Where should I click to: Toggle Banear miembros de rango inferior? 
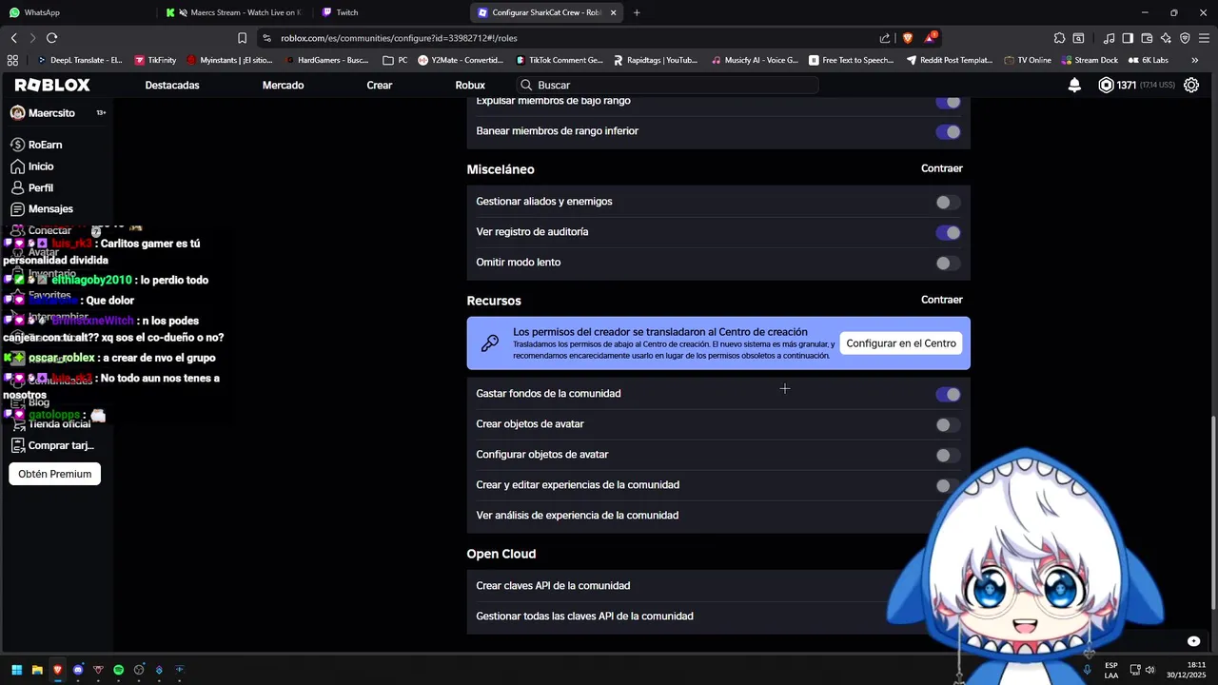[948, 131]
